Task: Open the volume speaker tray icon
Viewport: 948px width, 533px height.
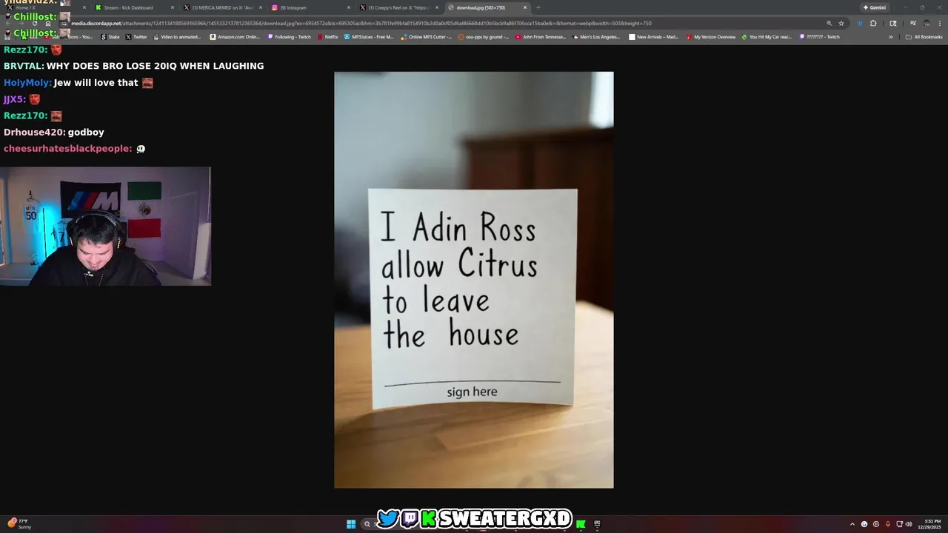Action: (x=909, y=524)
